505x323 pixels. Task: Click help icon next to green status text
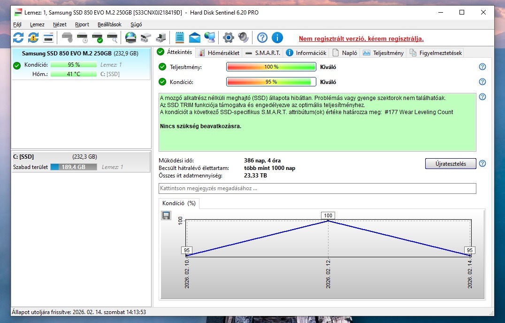point(482,97)
